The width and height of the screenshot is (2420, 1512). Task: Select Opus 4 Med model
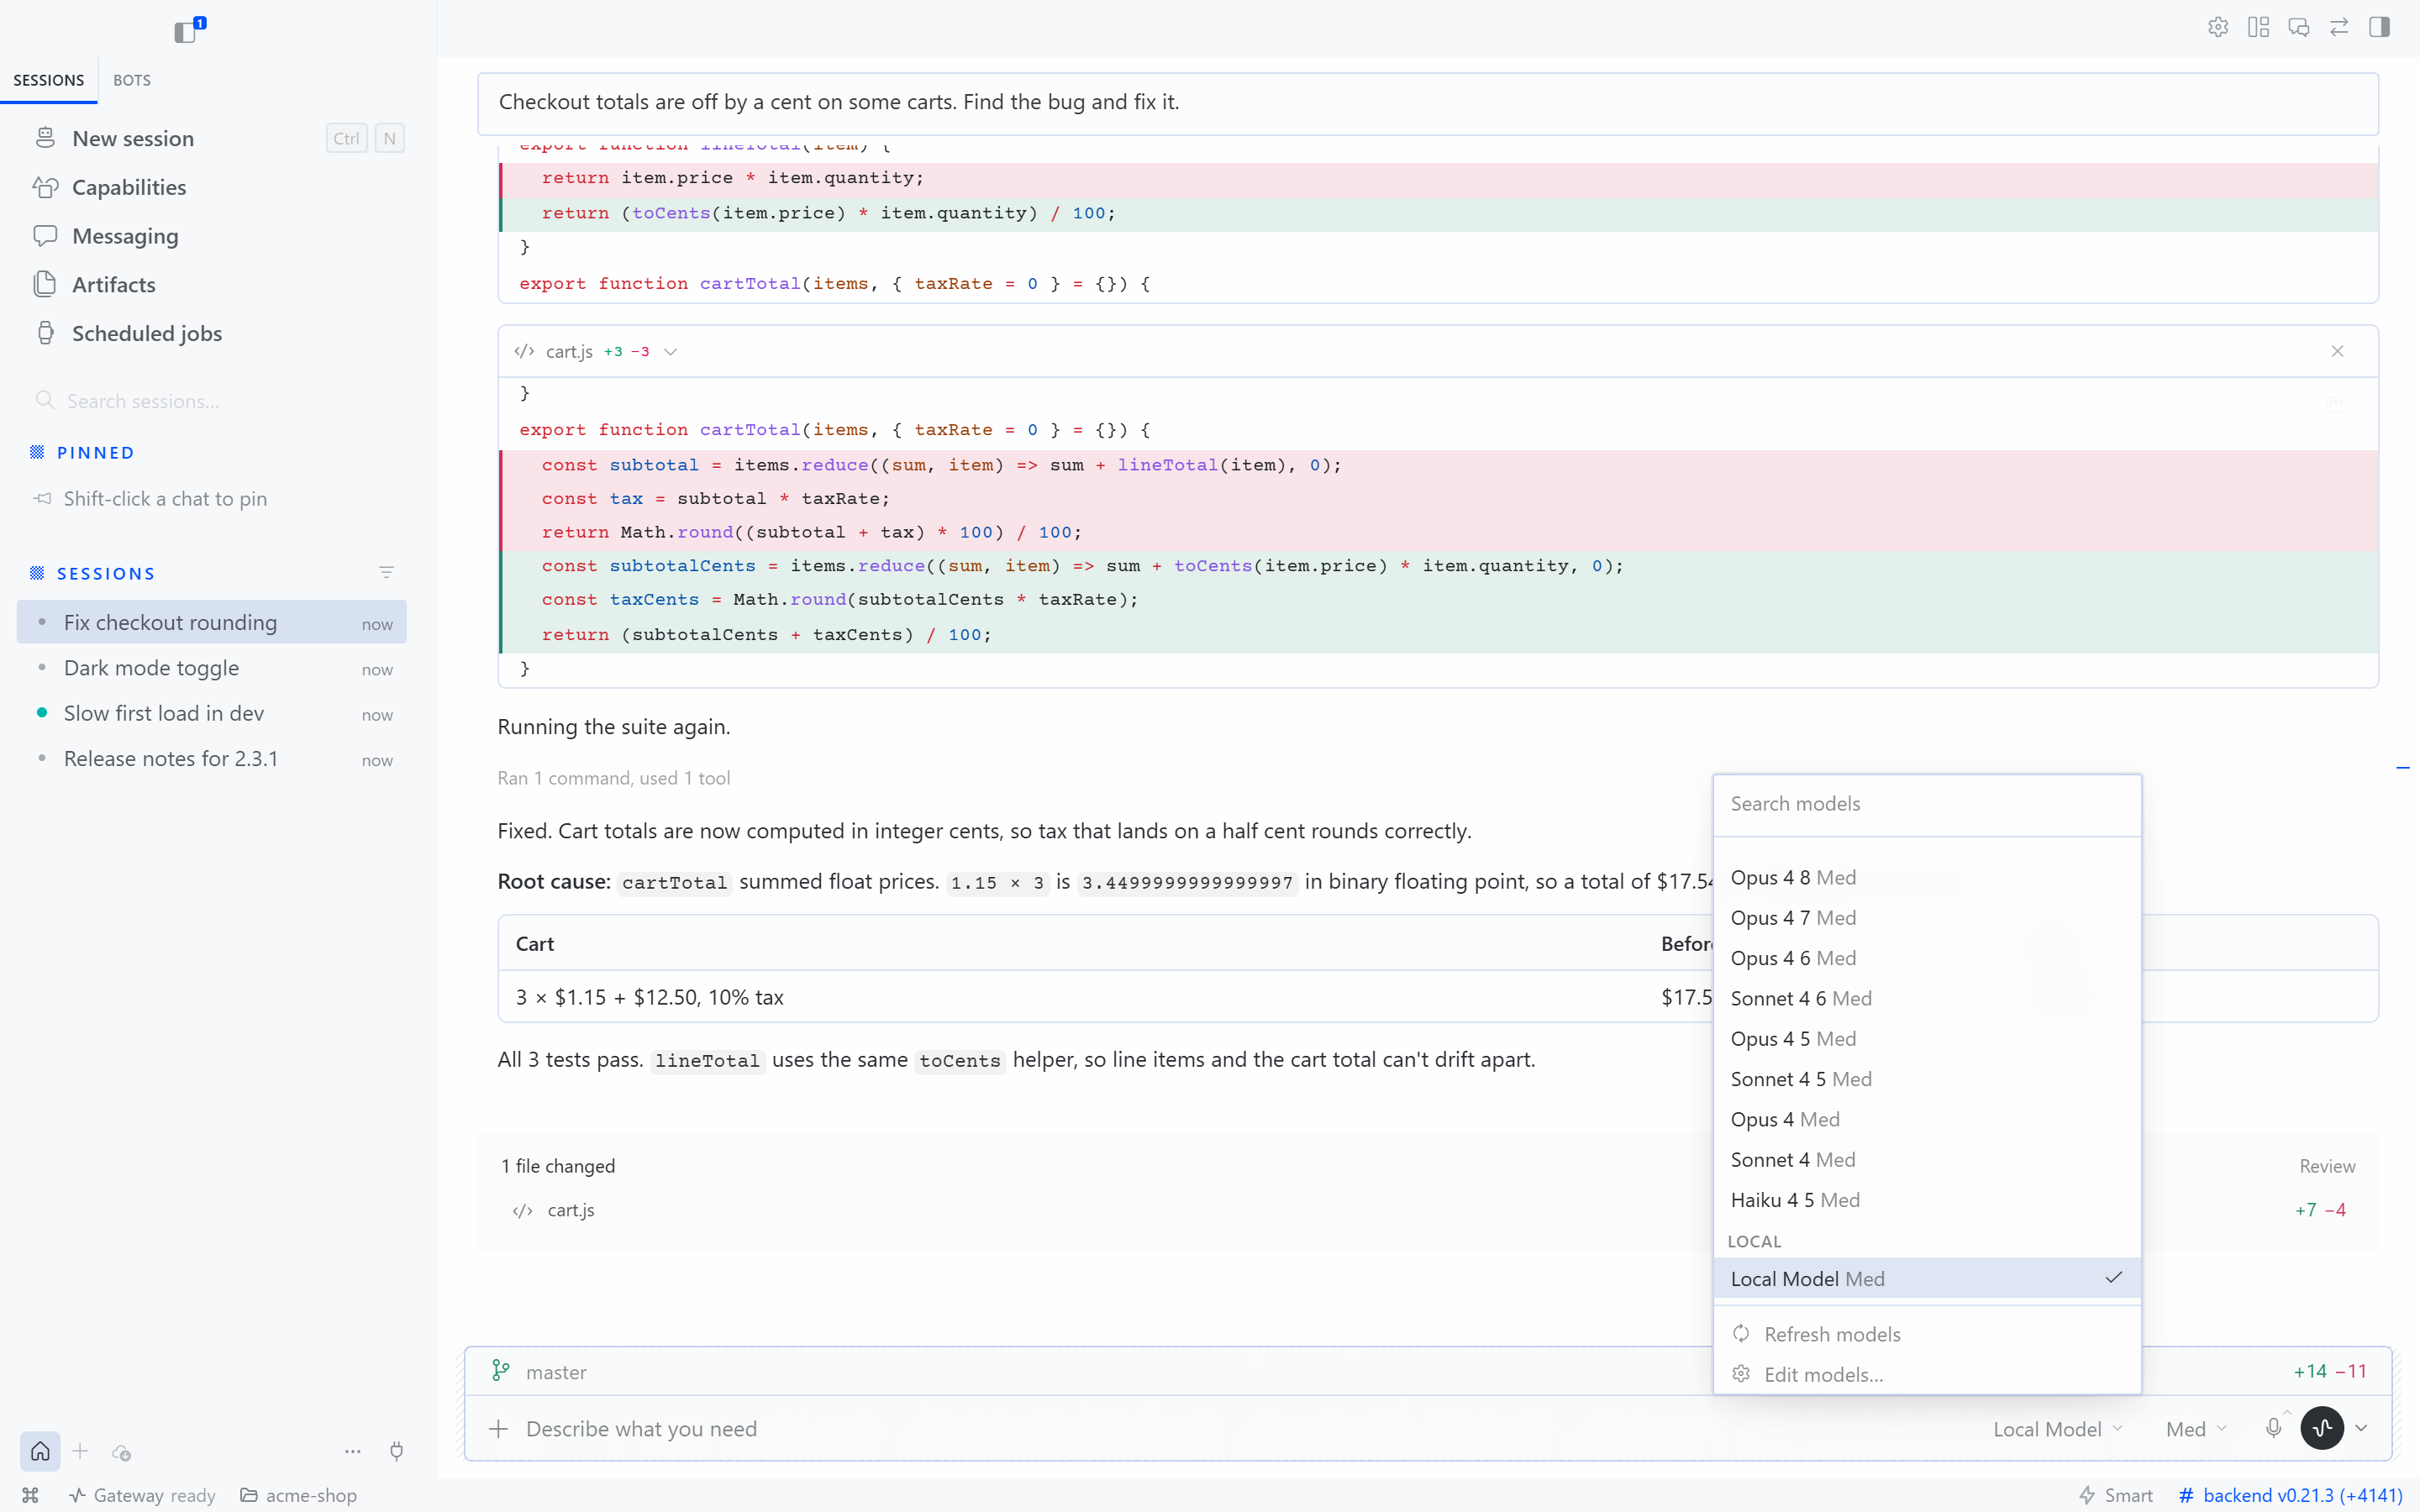coord(1927,1119)
